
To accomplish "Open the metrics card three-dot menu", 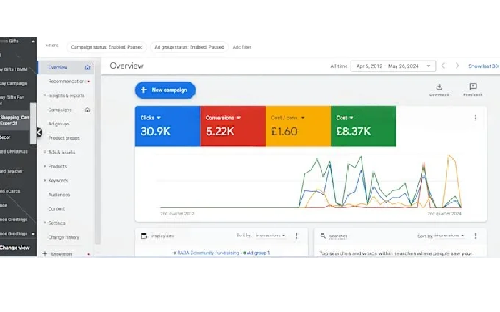I will click(x=475, y=118).
